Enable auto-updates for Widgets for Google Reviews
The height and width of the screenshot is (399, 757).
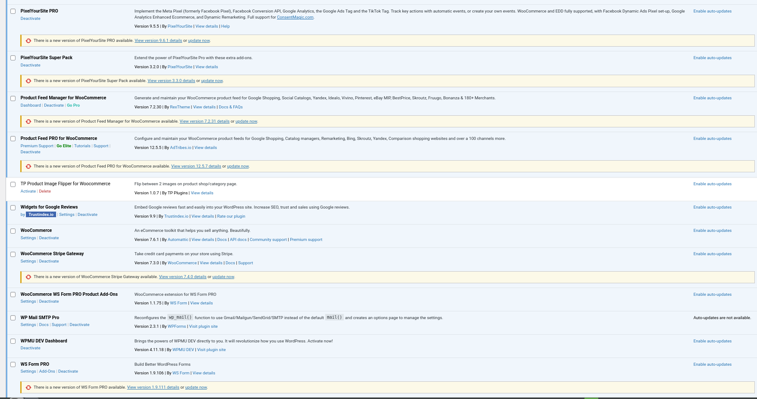pos(712,207)
